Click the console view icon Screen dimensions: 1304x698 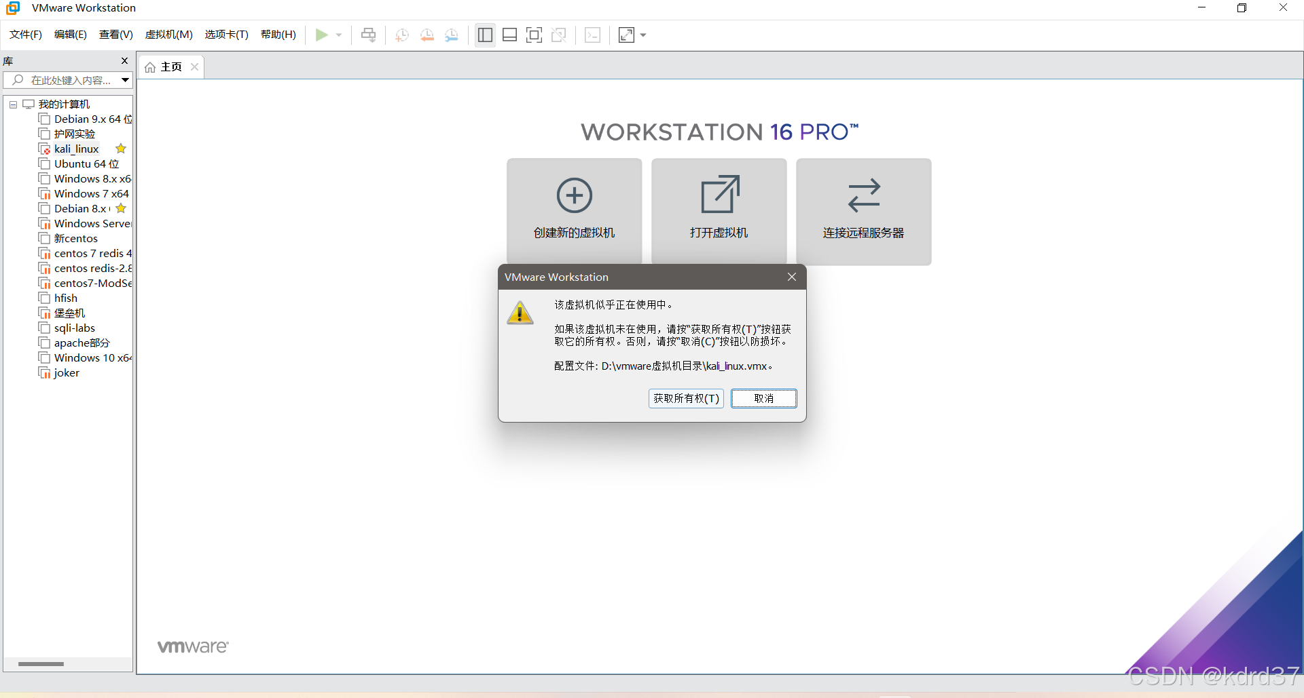pyautogui.click(x=592, y=35)
